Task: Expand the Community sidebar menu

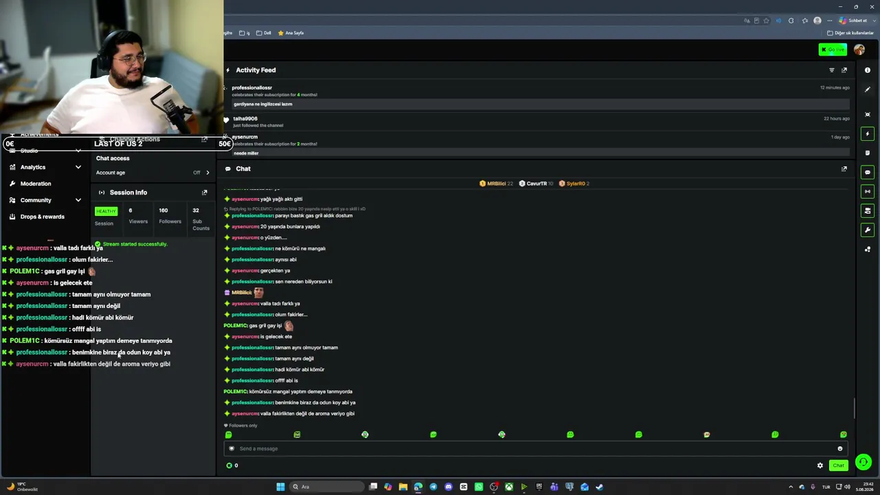Action: coord(78,200)
